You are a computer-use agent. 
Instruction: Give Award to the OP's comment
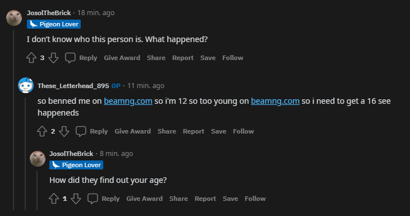click(132, 131)
